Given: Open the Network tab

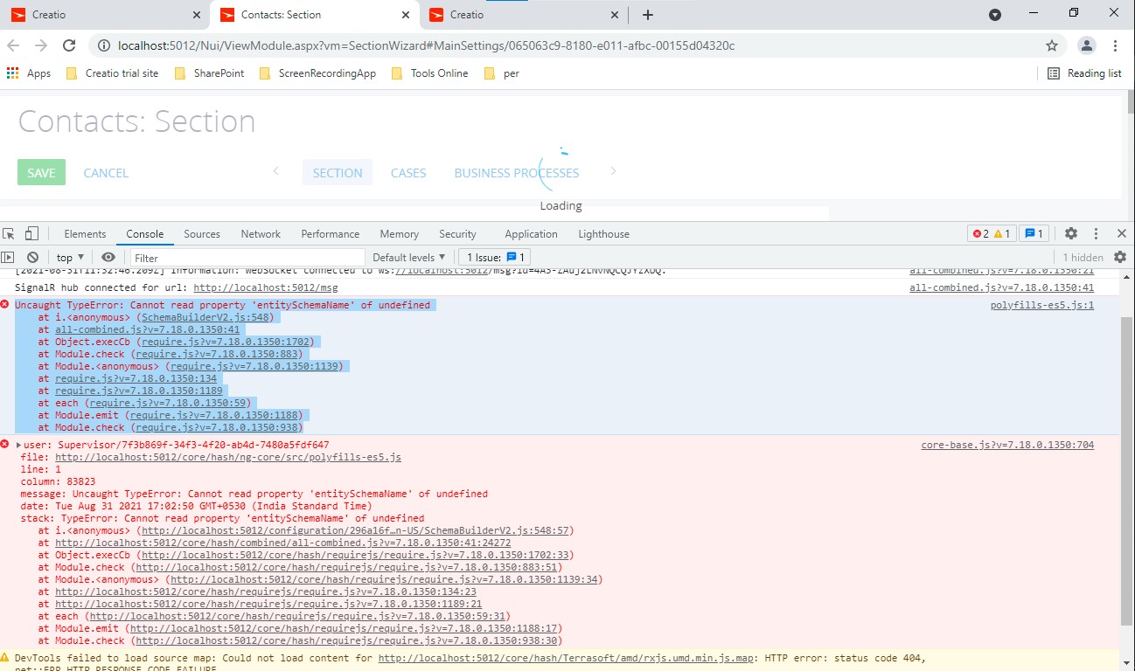Looking at the screenshot, I should point(261,233).
